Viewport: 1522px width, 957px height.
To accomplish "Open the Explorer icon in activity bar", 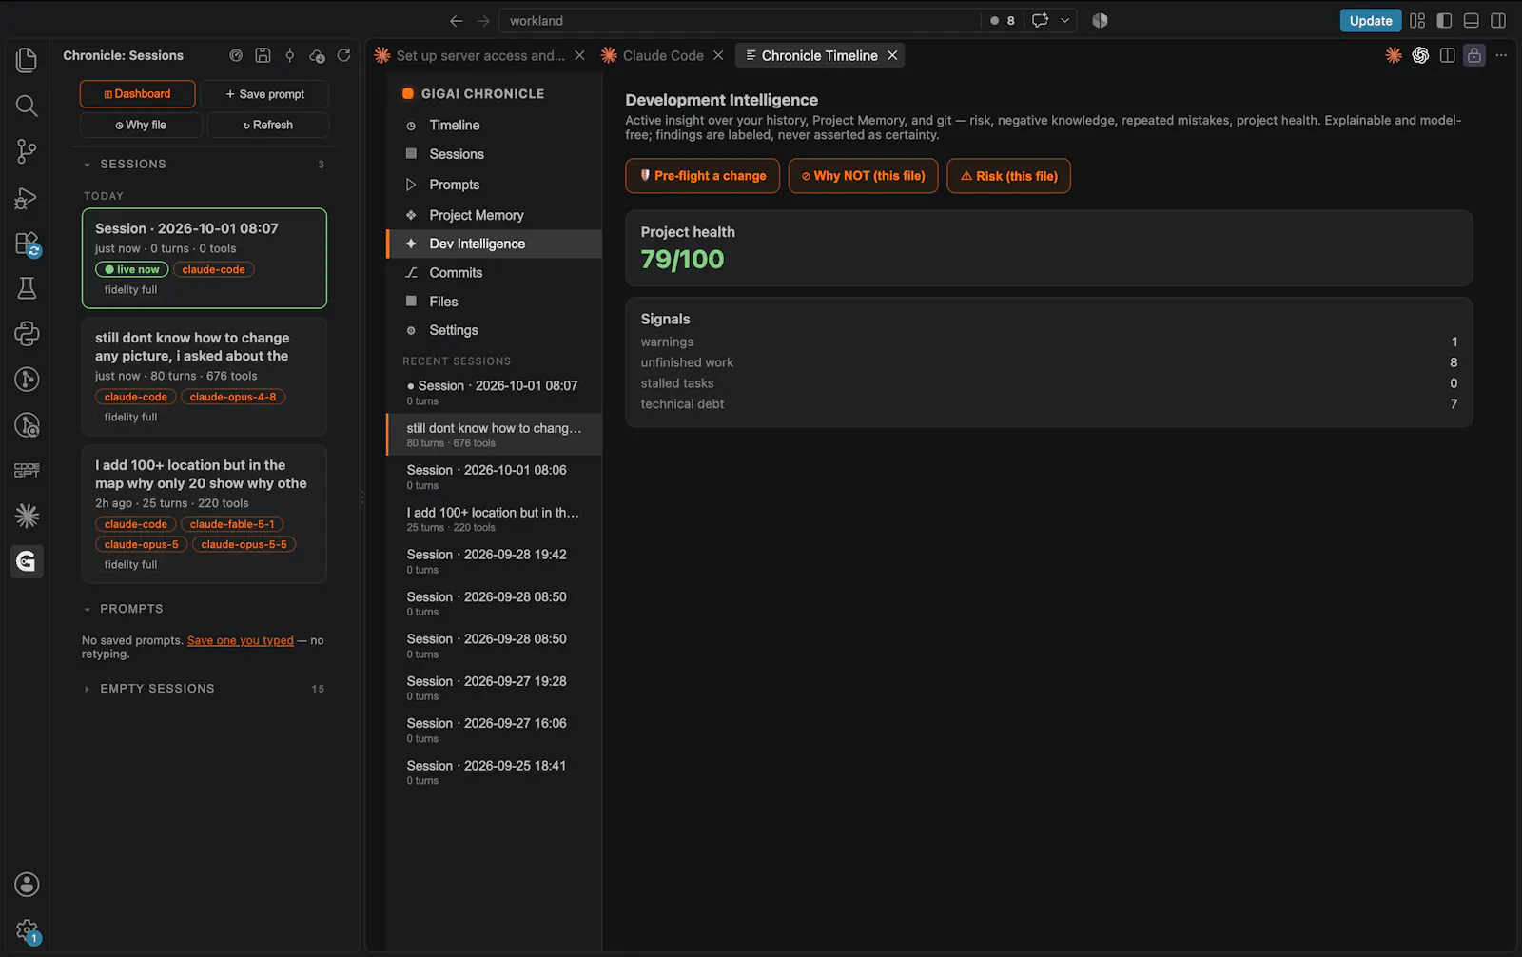I will [27, 60].
